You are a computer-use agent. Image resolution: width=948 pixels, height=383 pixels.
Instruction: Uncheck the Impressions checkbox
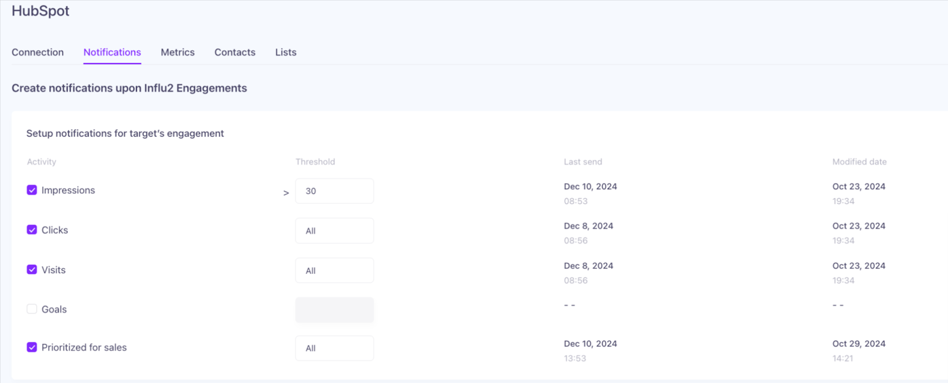click(x=32, y=190)
